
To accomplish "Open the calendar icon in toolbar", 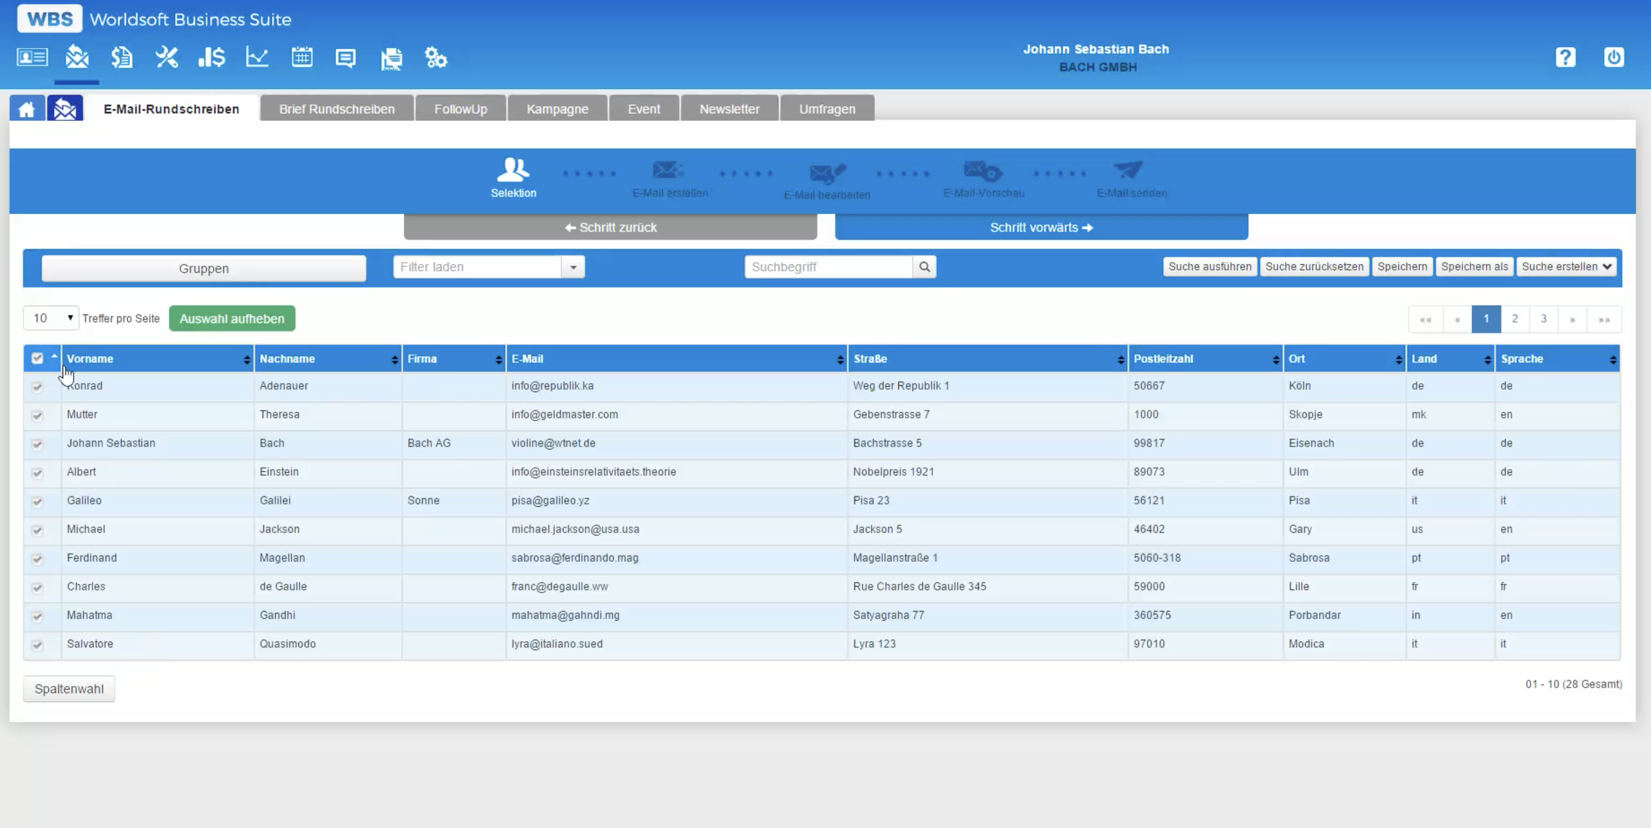I will (302, 58).
